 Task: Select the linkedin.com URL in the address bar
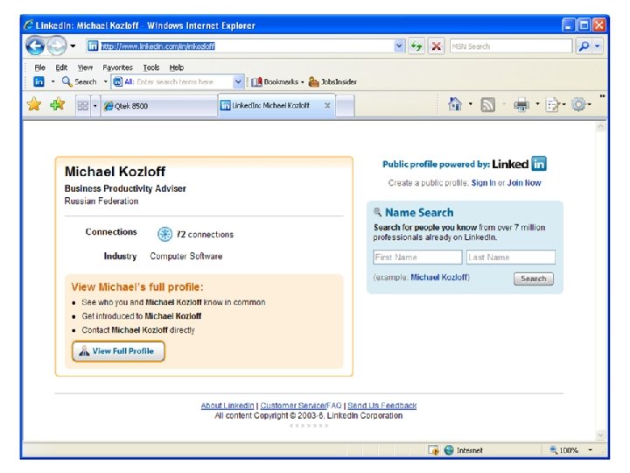[x=157, y=46]
